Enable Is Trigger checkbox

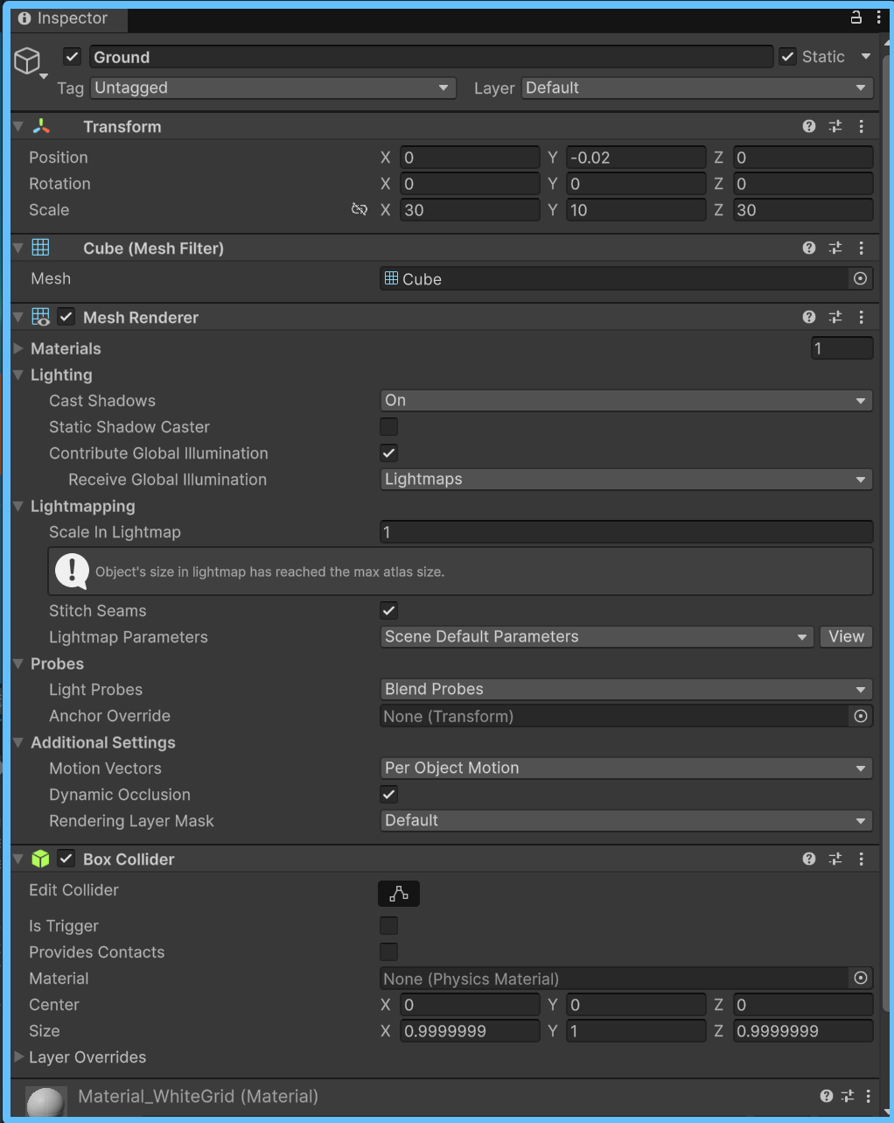click(389, 925)
